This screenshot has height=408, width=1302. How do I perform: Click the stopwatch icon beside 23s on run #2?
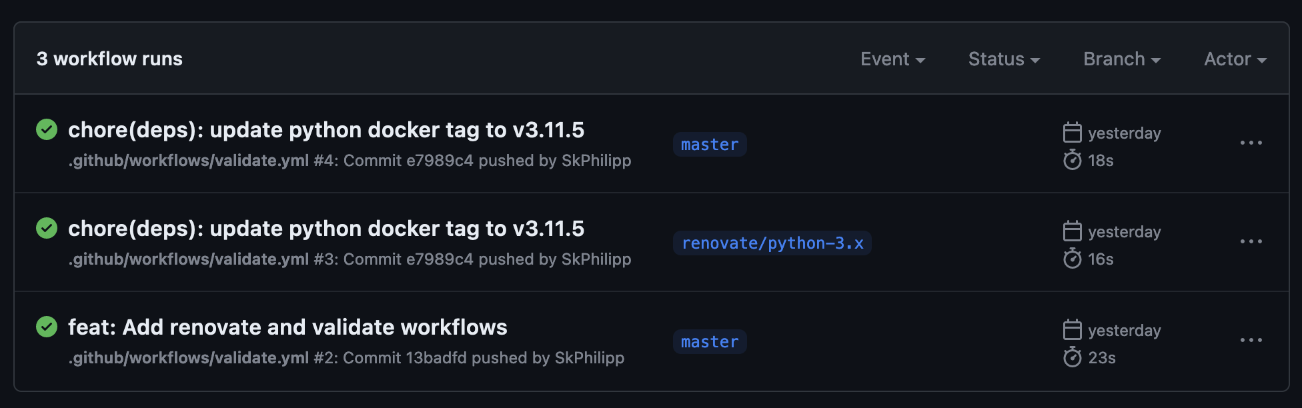coord(1073,358)
